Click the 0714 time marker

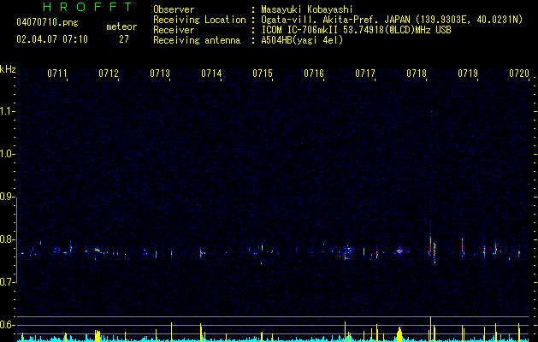tap(211, 74)
